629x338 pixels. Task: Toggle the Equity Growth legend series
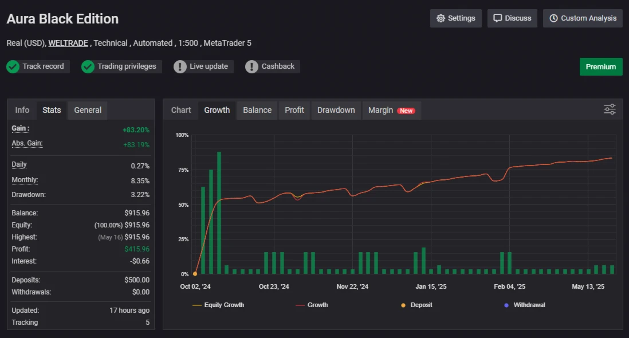pos(218,305)
